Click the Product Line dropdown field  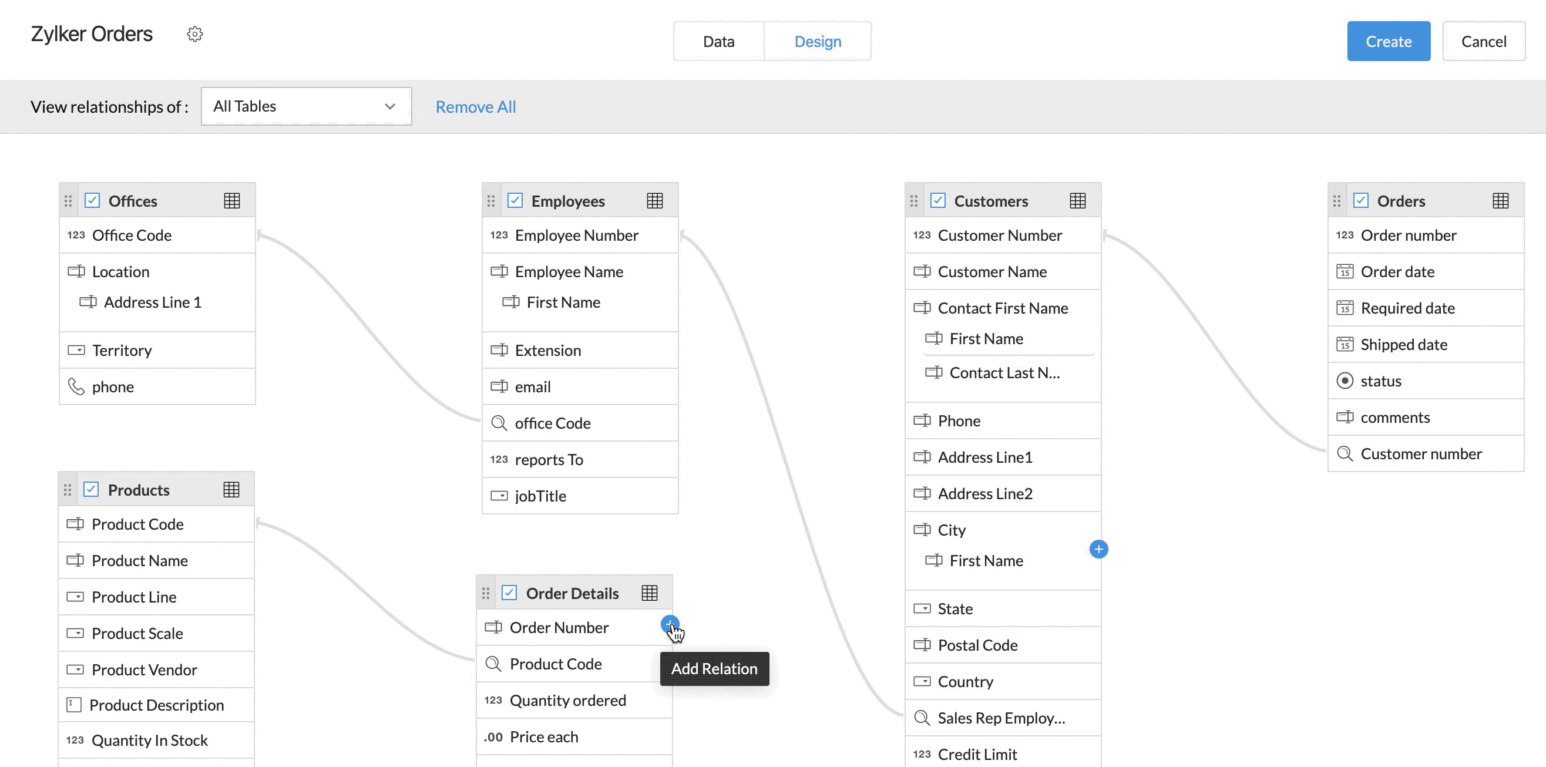coord(133,597)
